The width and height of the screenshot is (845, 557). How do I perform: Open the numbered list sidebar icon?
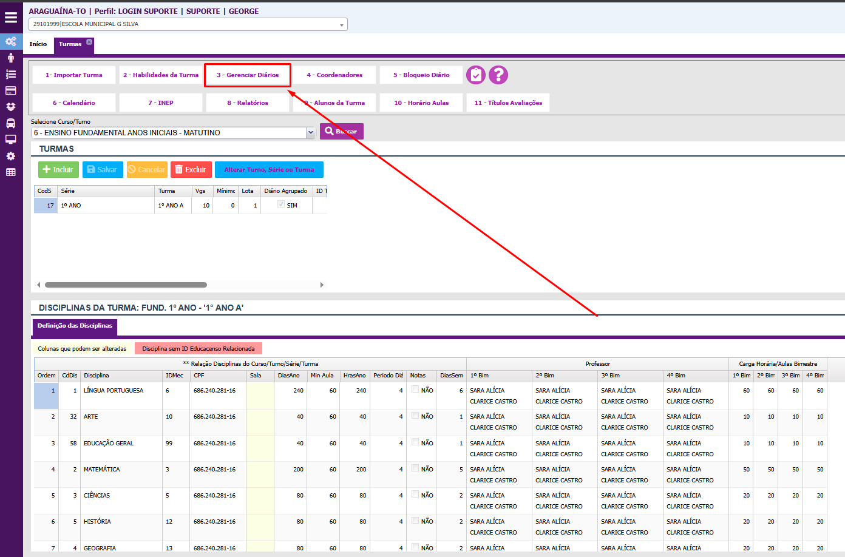pos(11,74)
